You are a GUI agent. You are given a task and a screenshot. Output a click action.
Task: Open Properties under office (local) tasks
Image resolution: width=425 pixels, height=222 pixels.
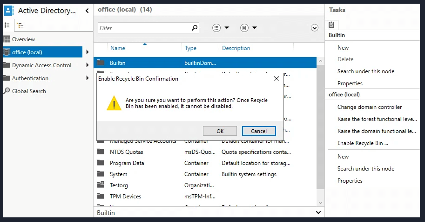click(350, 181)
